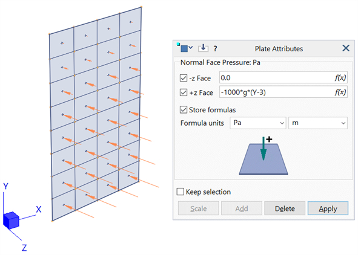Image resolution: width=358 pixels, height=255 pixels.
Task: Click f(x) button for +z Face
Action: coord(340,92)
